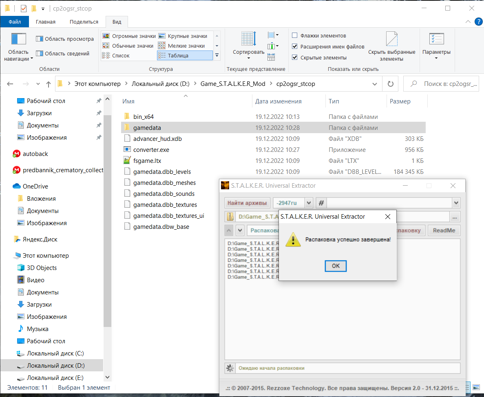The image size is (484, 397).
Task: Click Локальный диск (D:) breadcrumb
Action: pyautogui.click(x=161, y=84)
